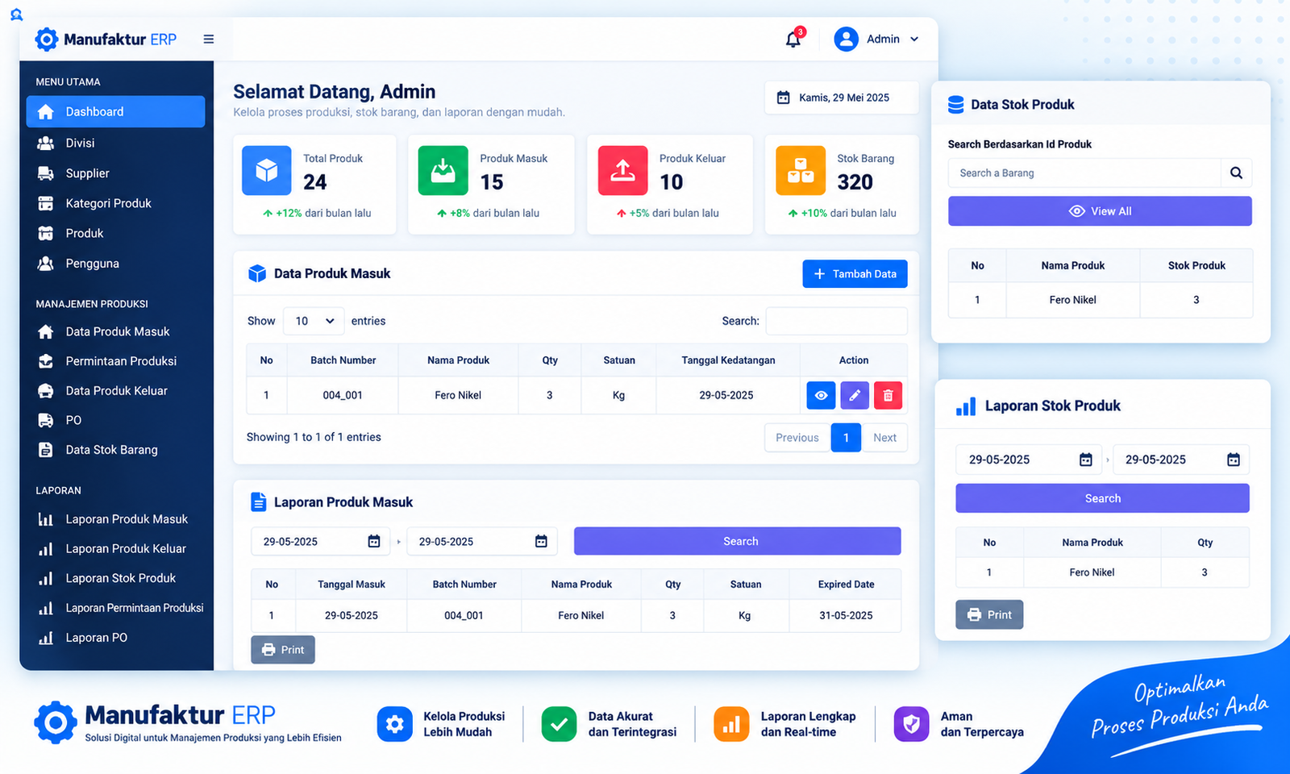Toggle the sidebar hamburger menu
1290x774 pixels.
click(x=209, y=40)
